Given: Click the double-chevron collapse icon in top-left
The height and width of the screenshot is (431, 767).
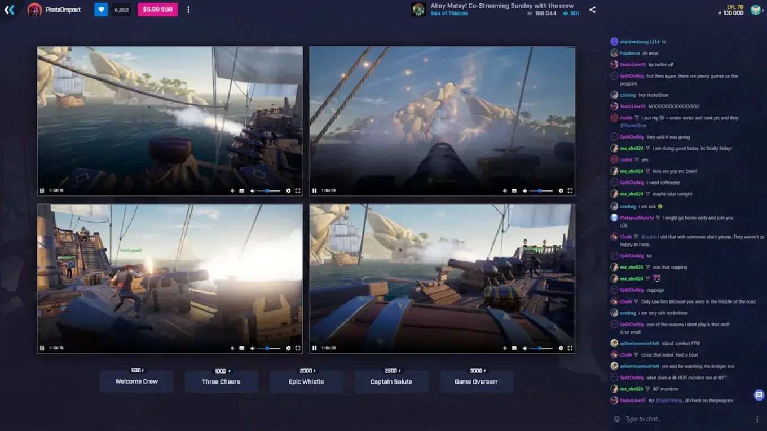Looking at the screenshot, I should tap(9, 10).
